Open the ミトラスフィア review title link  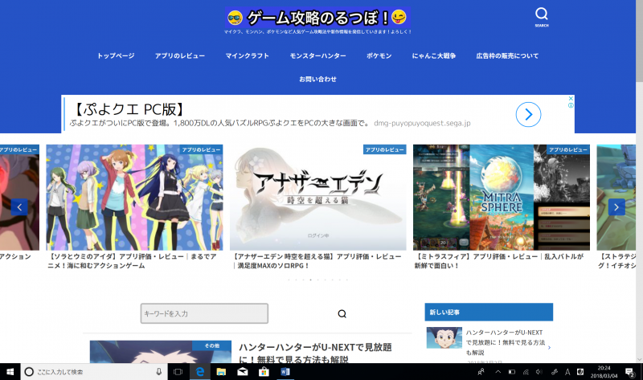(498, 261)
